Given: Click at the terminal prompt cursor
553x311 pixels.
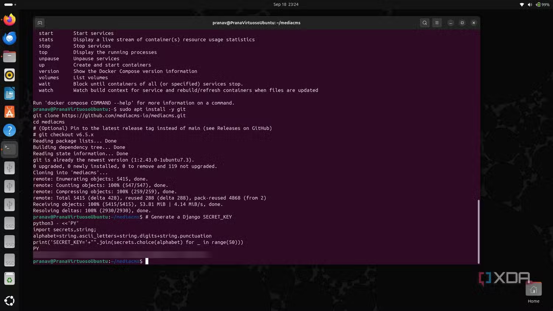Looking at the screenshot, I should click(147, 261).
